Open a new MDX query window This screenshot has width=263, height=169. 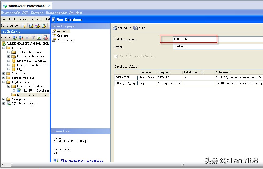pyautogui.click(x=30, y=26)
